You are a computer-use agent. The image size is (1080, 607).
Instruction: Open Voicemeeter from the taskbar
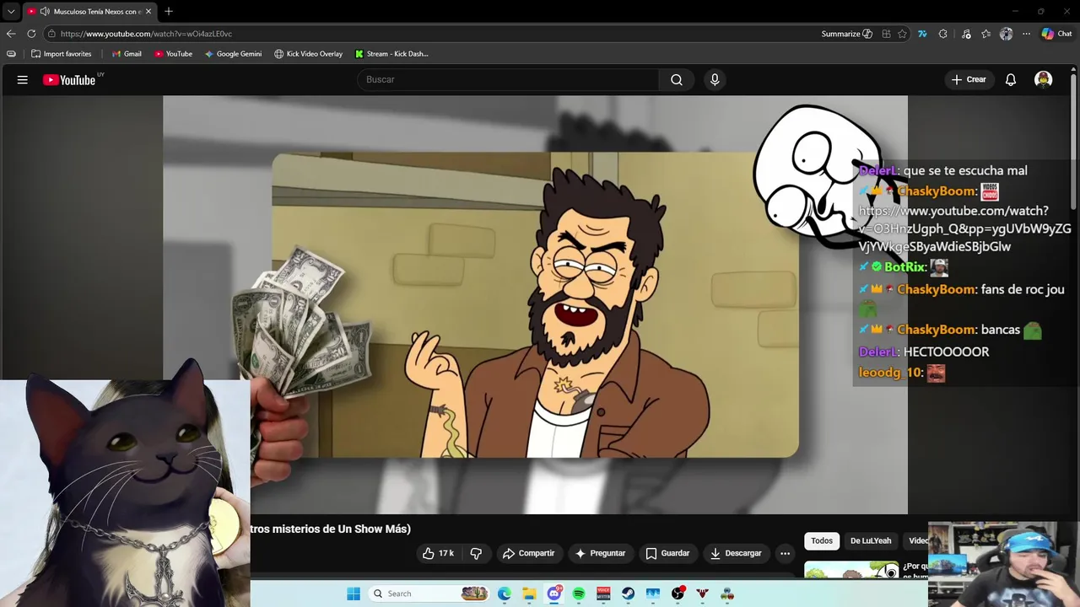(603, 594)
